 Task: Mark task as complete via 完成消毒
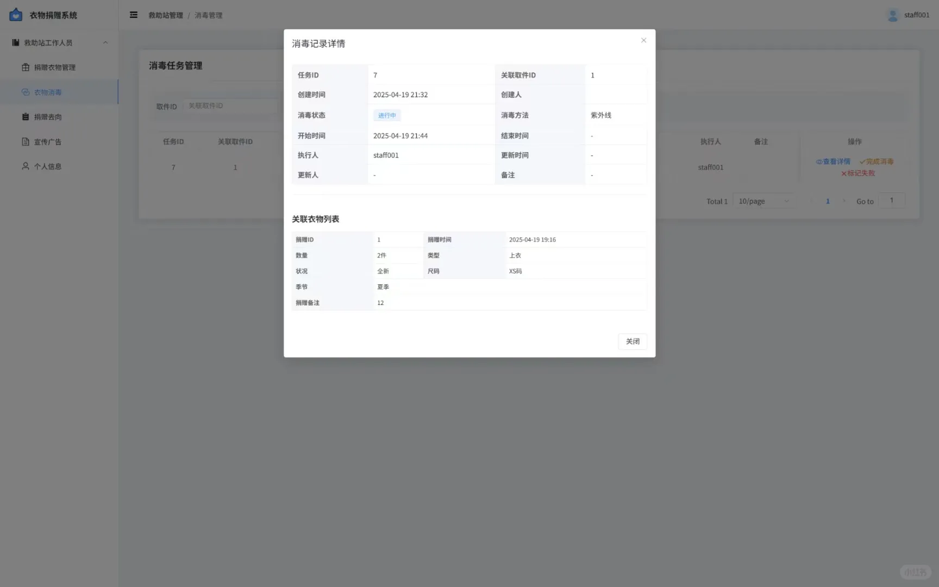coord(876,161)
